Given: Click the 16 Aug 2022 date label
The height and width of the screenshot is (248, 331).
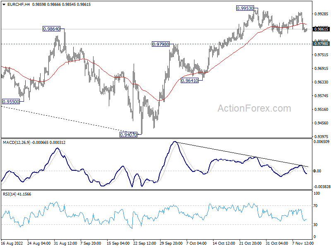Looking at the screenshot, I should tap(12, 243).
